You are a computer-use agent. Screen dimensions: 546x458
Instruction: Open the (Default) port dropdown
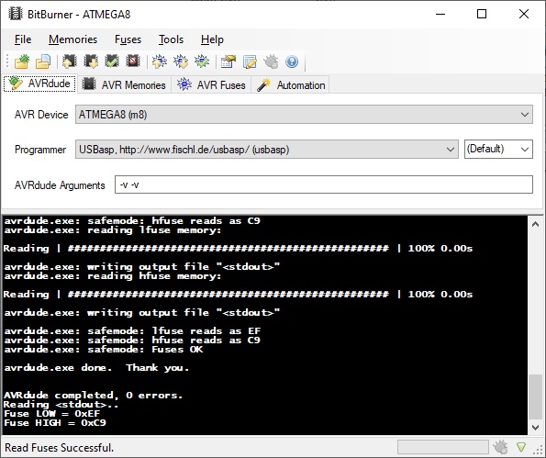pyautogui.click(x=498, y=149)
